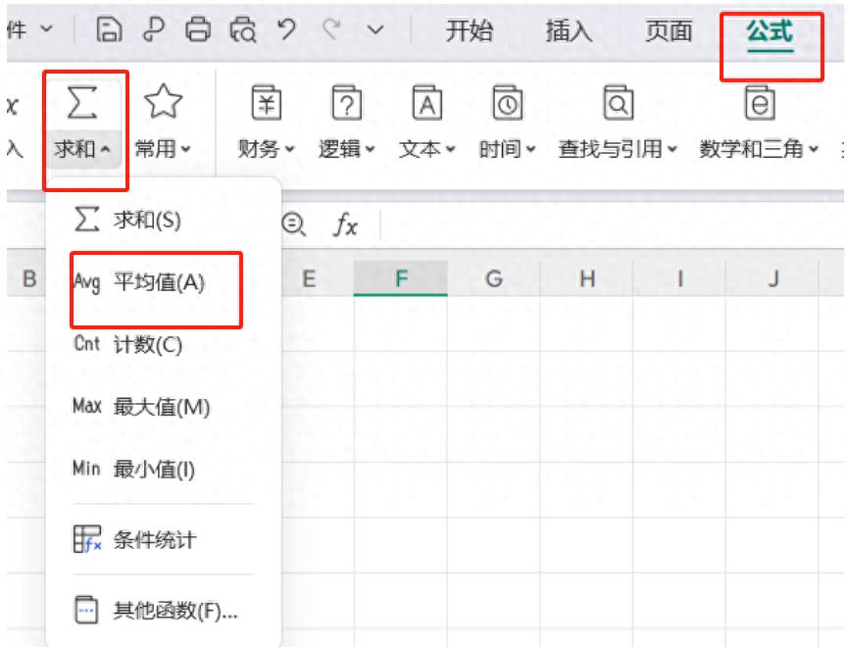Click the Print icon in top toolbar
Viewport: 847px width, 647px height.
199,30
